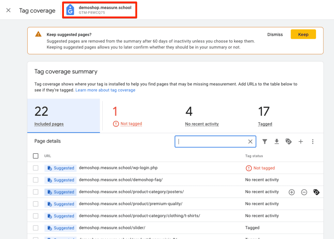Click the plus icon to add URLs

coord(301,142)
